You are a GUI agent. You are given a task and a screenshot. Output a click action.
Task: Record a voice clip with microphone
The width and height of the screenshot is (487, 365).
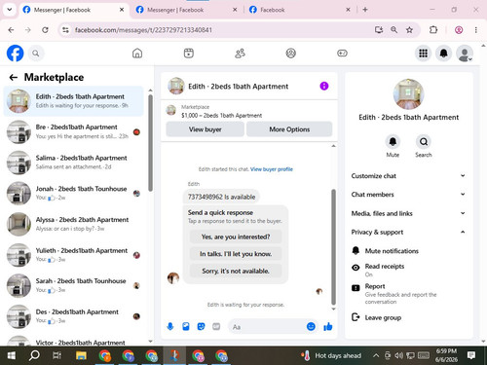pos(170,326)
